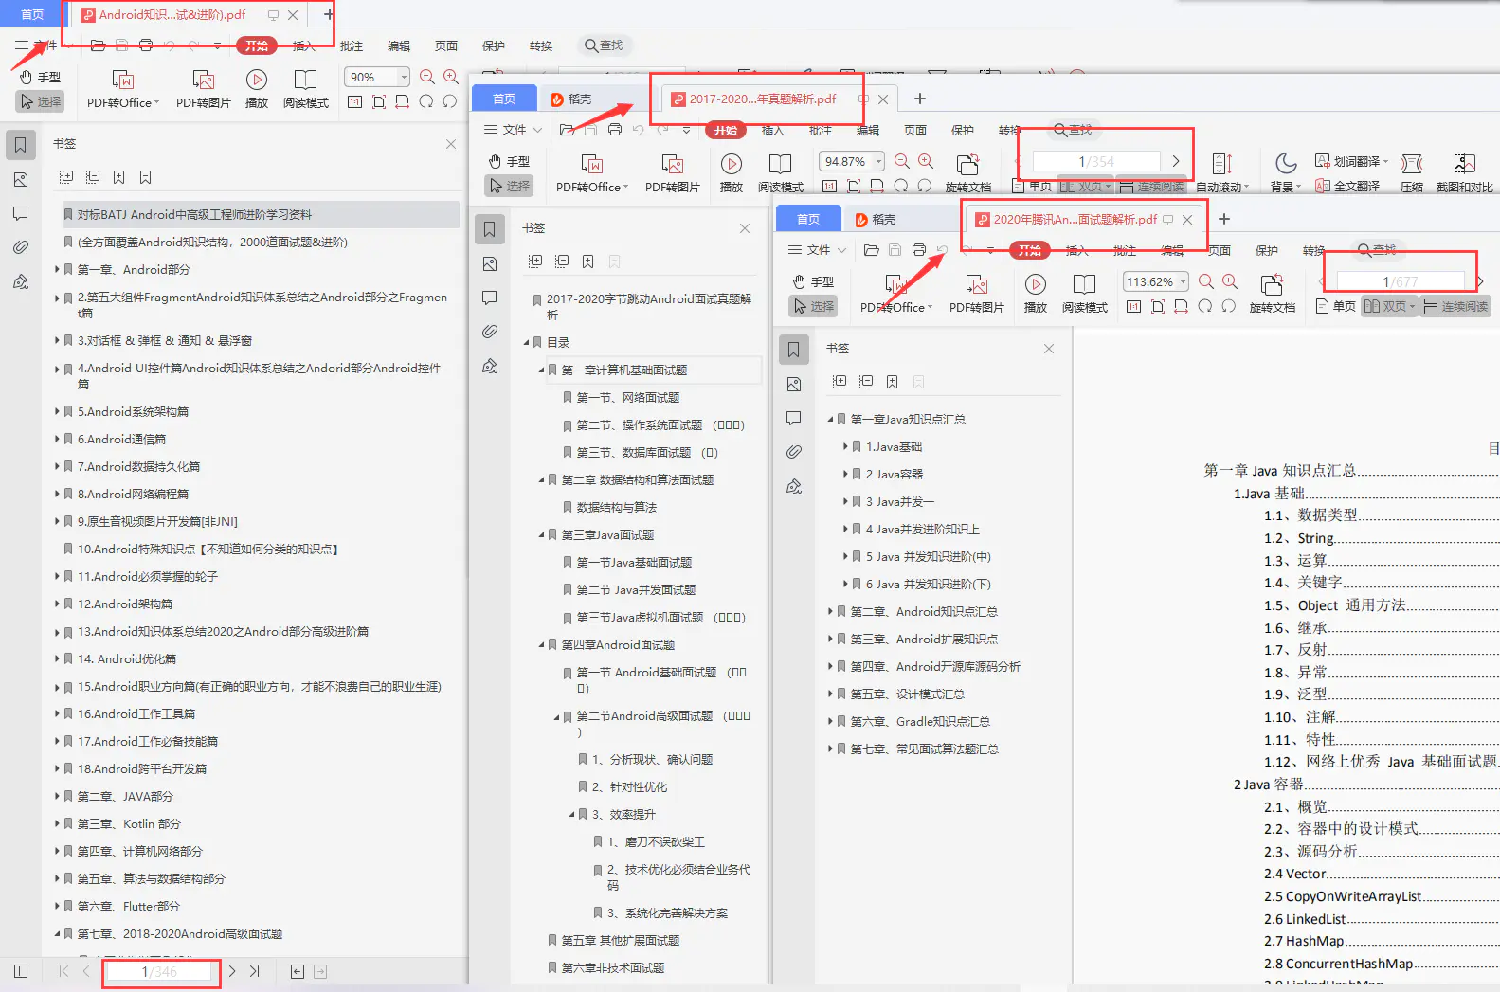The width and height of the screenshot is (1500, 992).
Task: Open attachment paperclip sidebar icon in Android知识 window
Action: click(21, 247)
